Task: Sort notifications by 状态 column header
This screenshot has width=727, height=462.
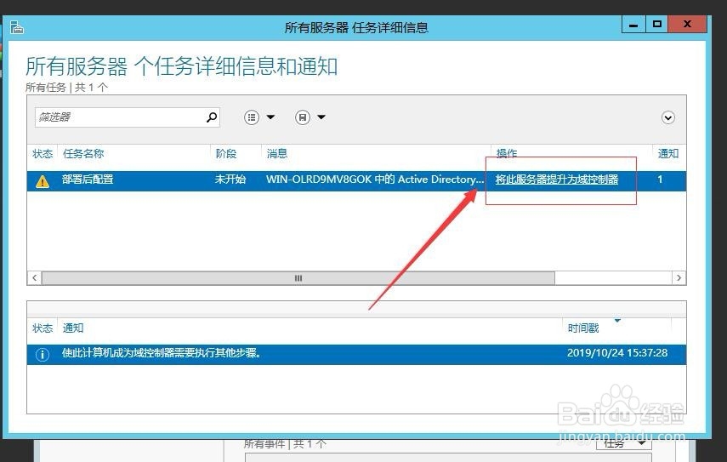Action: (x=43, y=328)
